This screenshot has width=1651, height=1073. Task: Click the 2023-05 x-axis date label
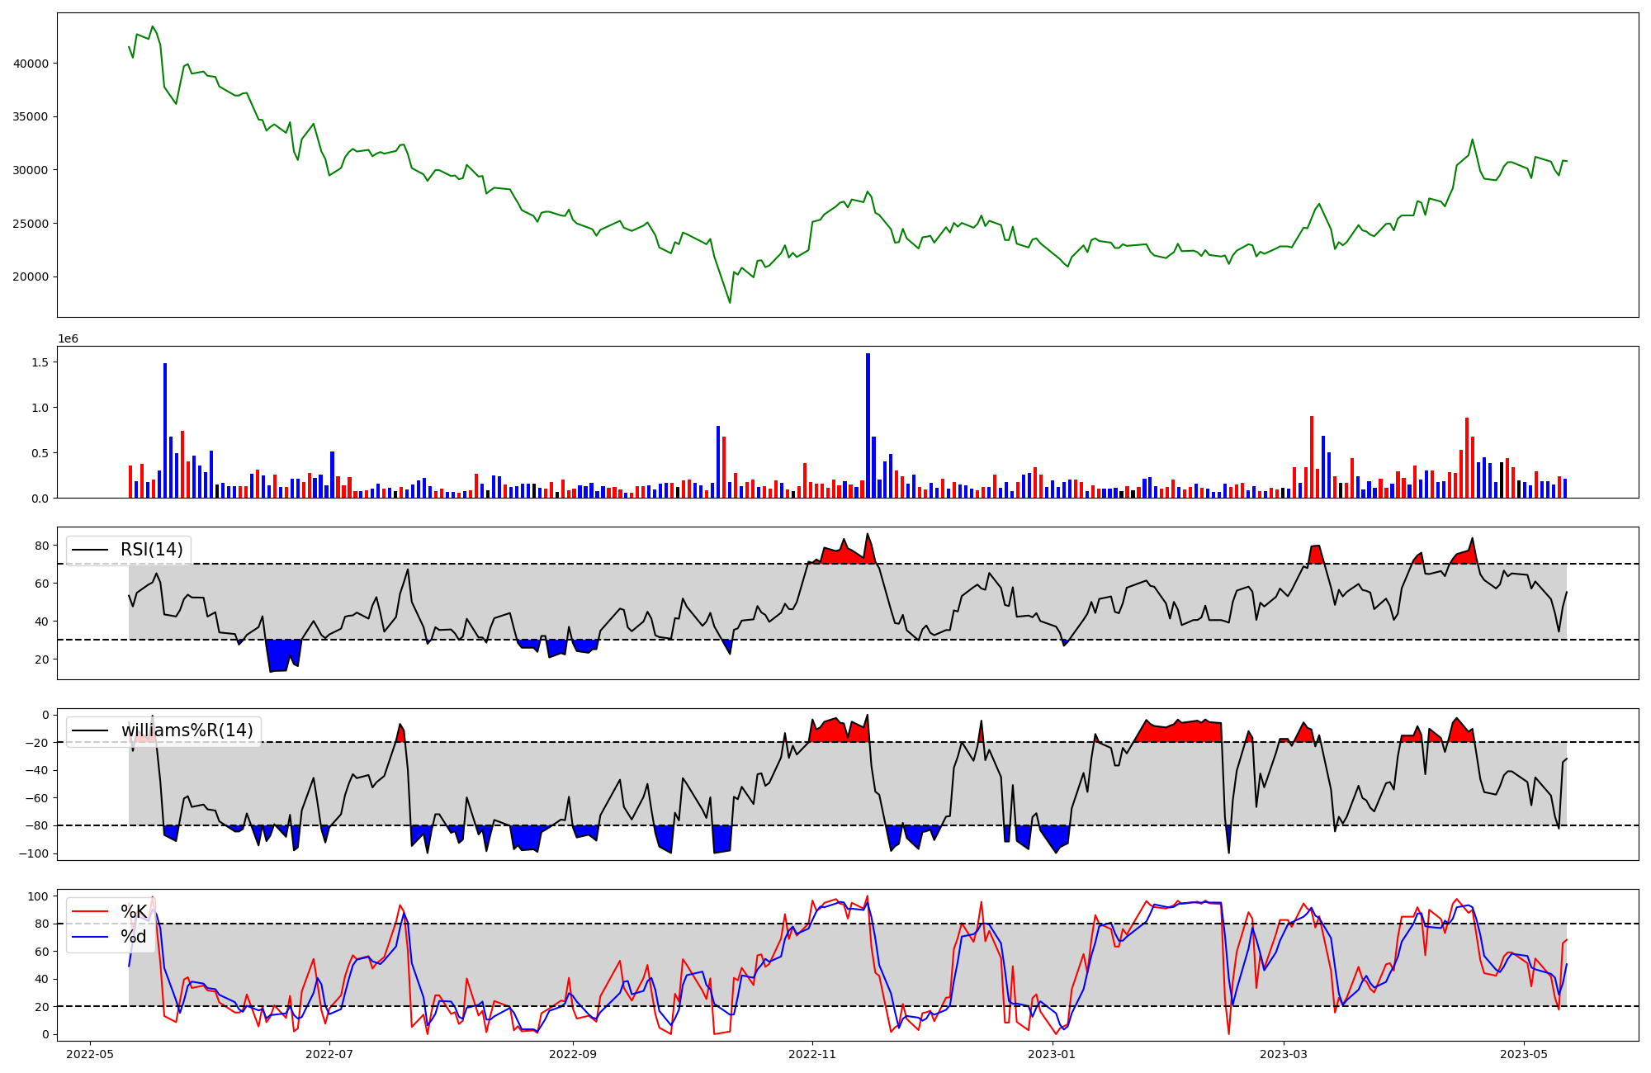(1524, 1054)
